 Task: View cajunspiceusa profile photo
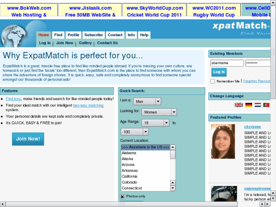(224, 193)
